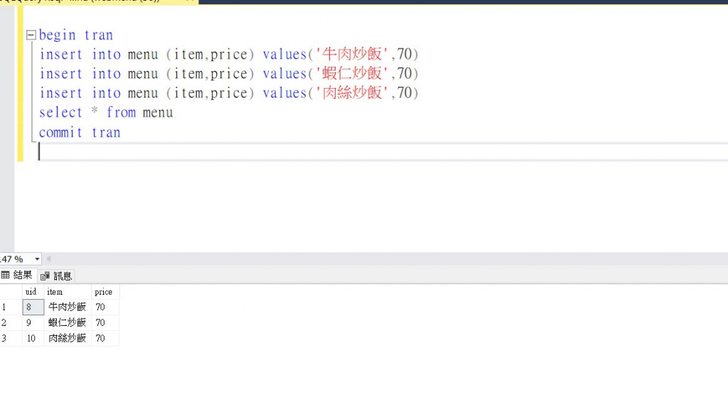This screenshot has width=728, height=414.
Task: Select row header 1 in results grid
Action: pyautogui.click(x=11, y=307)
